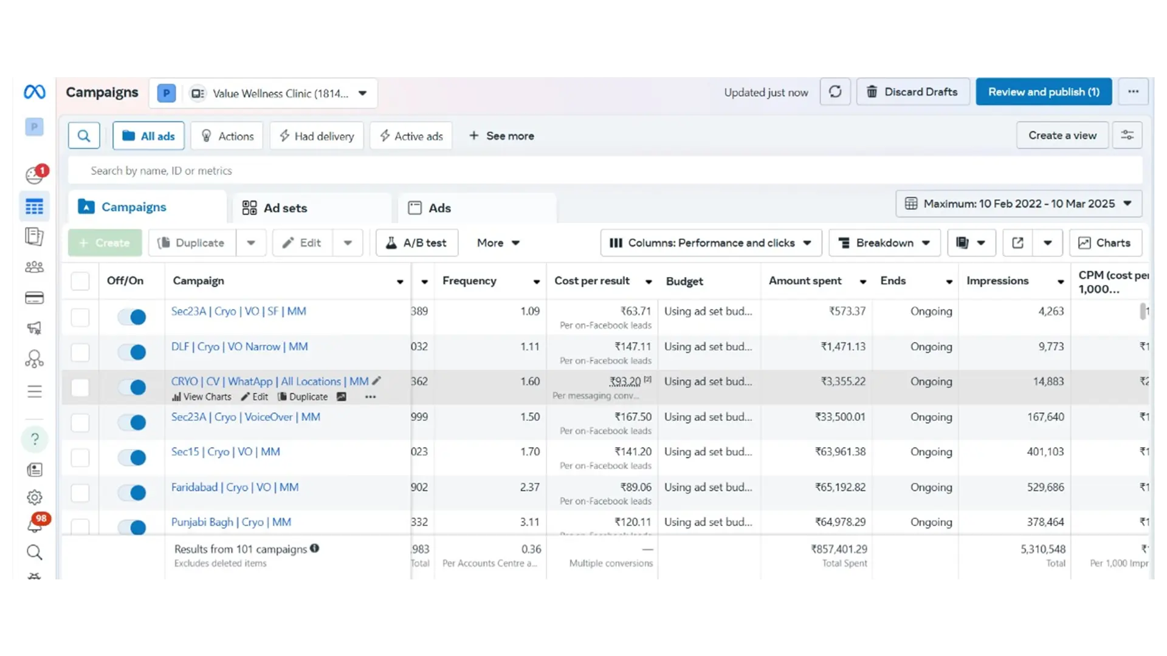Viewport: 1167px width, 656px height.
Task: Open the three-dot menu beside Review and publish
Action: click(x=1133, y=92)
